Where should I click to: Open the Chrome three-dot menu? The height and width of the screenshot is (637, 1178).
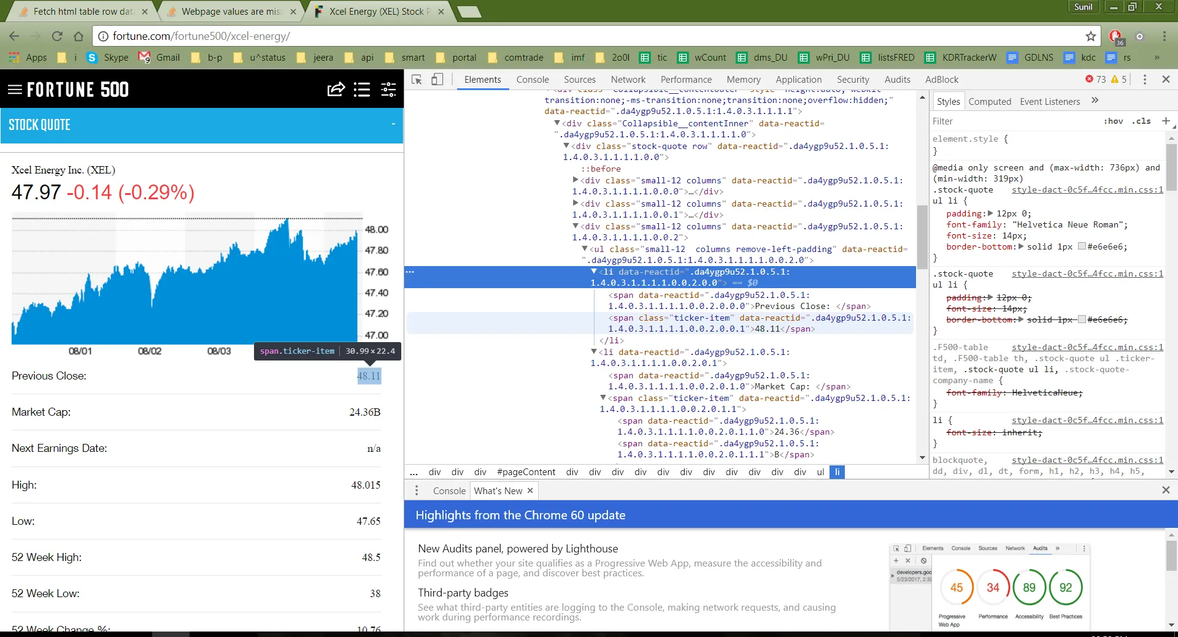1164,36
